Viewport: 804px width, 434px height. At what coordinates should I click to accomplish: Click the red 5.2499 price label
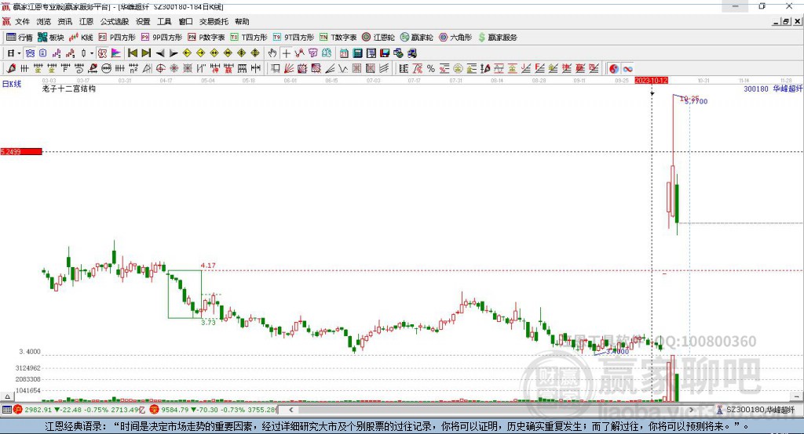pyautogui.click(x=20, y=151)
